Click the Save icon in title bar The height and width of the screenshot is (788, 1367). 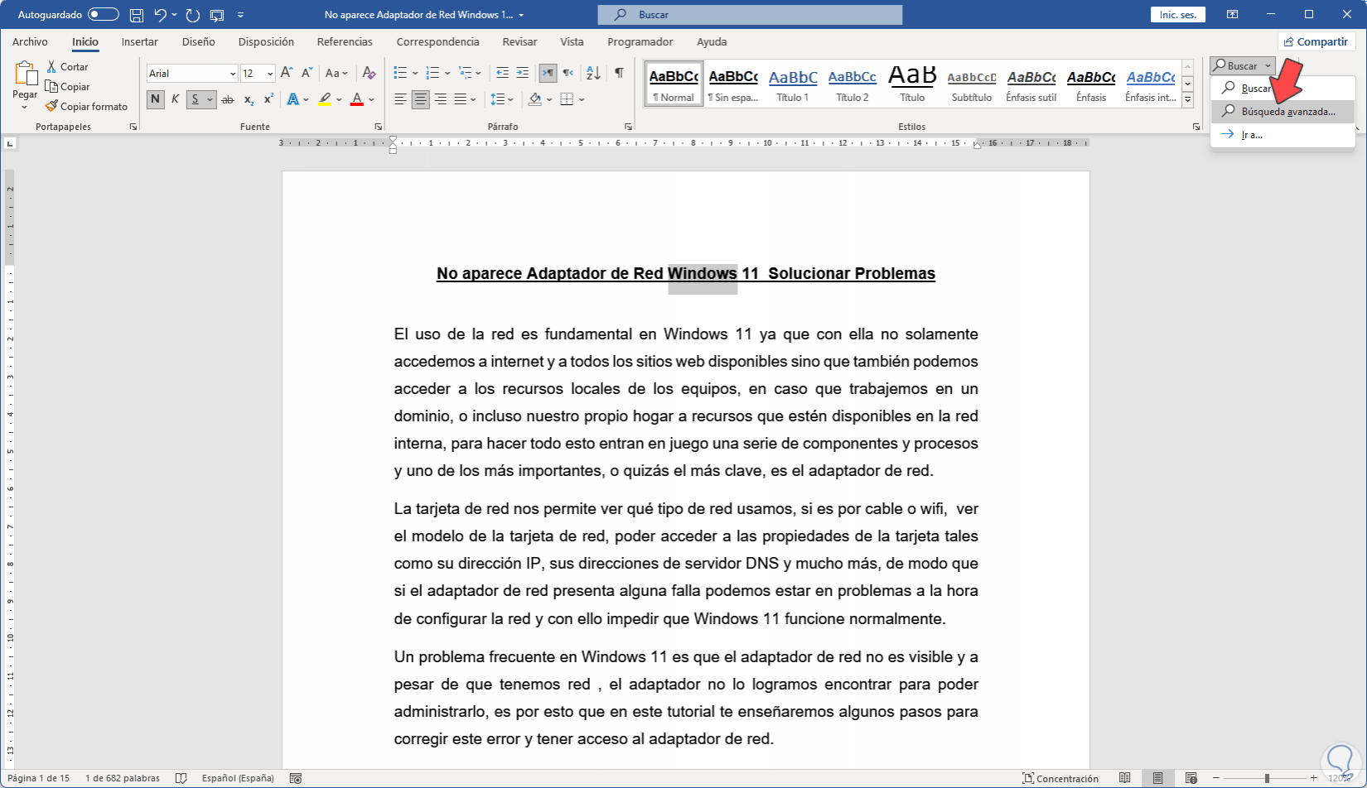(137, 15)
